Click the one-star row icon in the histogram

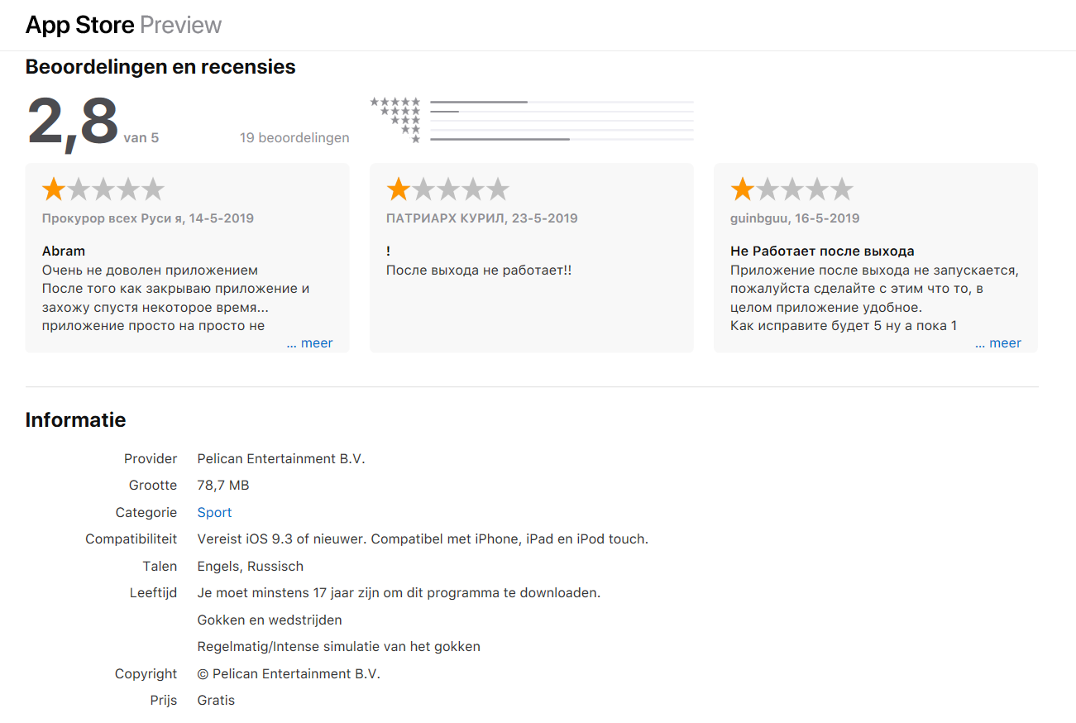[416, 139]
